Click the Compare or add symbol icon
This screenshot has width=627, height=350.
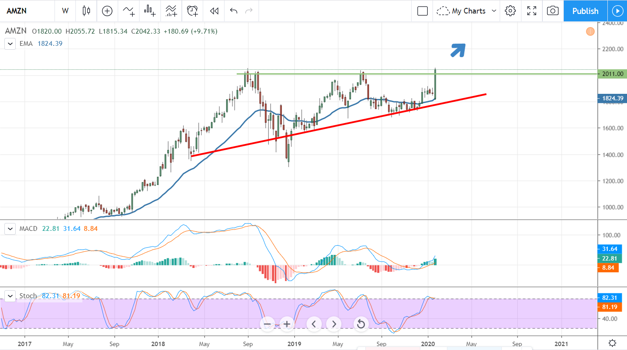point(107,11)
